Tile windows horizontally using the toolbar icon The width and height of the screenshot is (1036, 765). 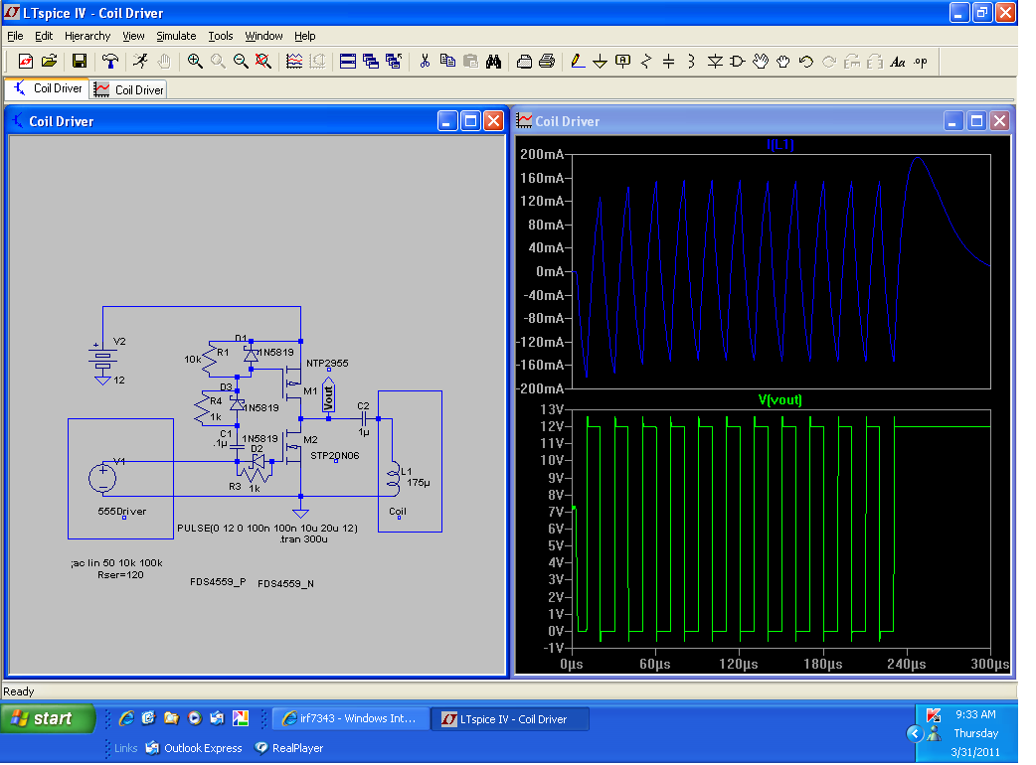[348, 62]
